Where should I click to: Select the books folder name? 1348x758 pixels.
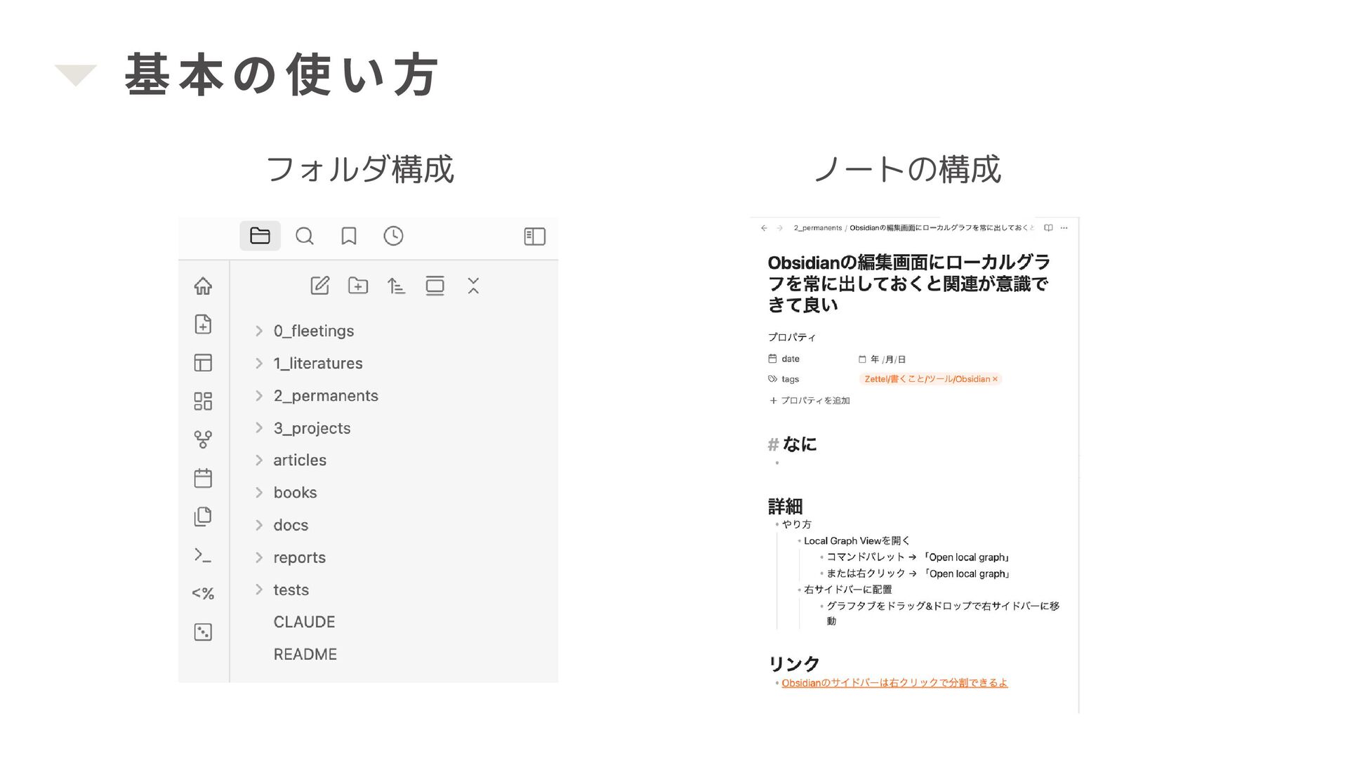(x=295, y=493)
